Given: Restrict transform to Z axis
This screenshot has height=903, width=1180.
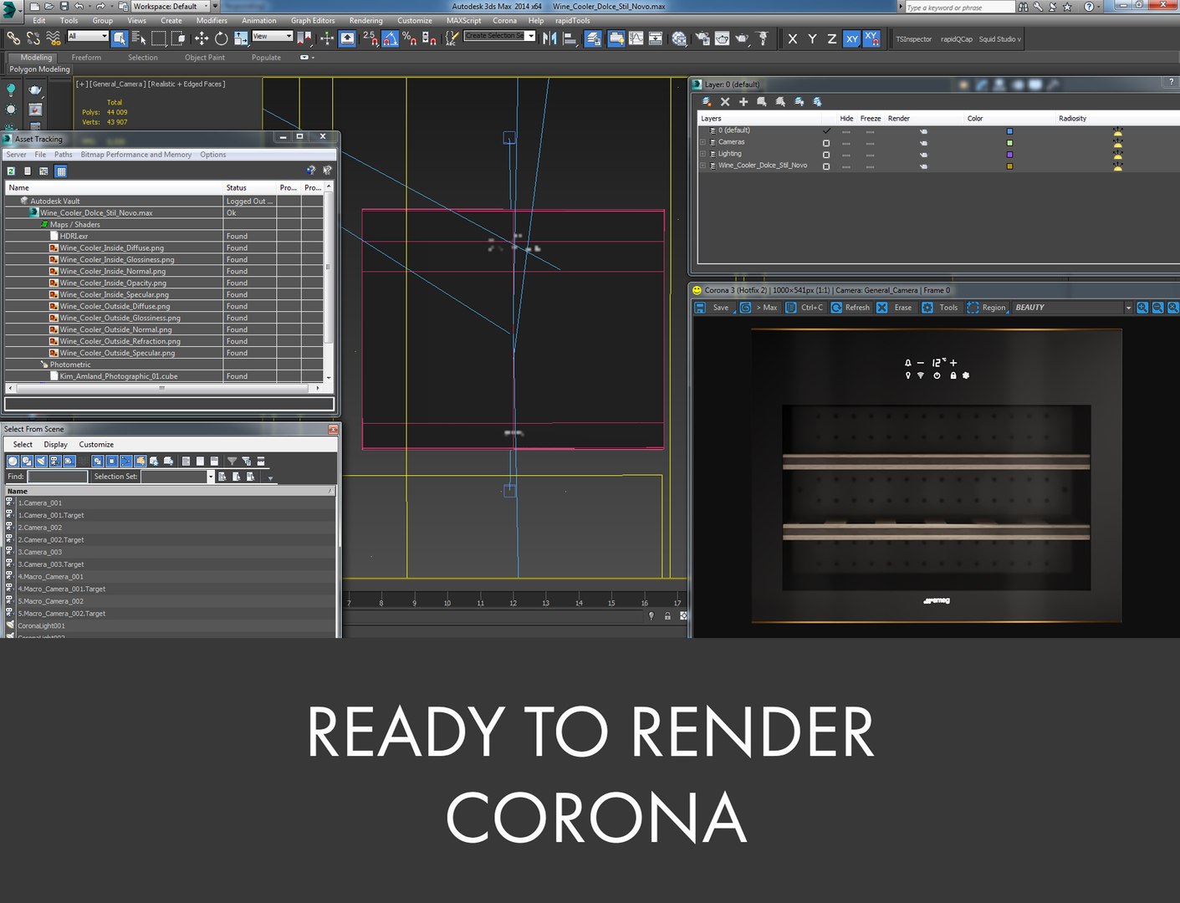Looking at the screenshot, I should click(x=831, y=38).
